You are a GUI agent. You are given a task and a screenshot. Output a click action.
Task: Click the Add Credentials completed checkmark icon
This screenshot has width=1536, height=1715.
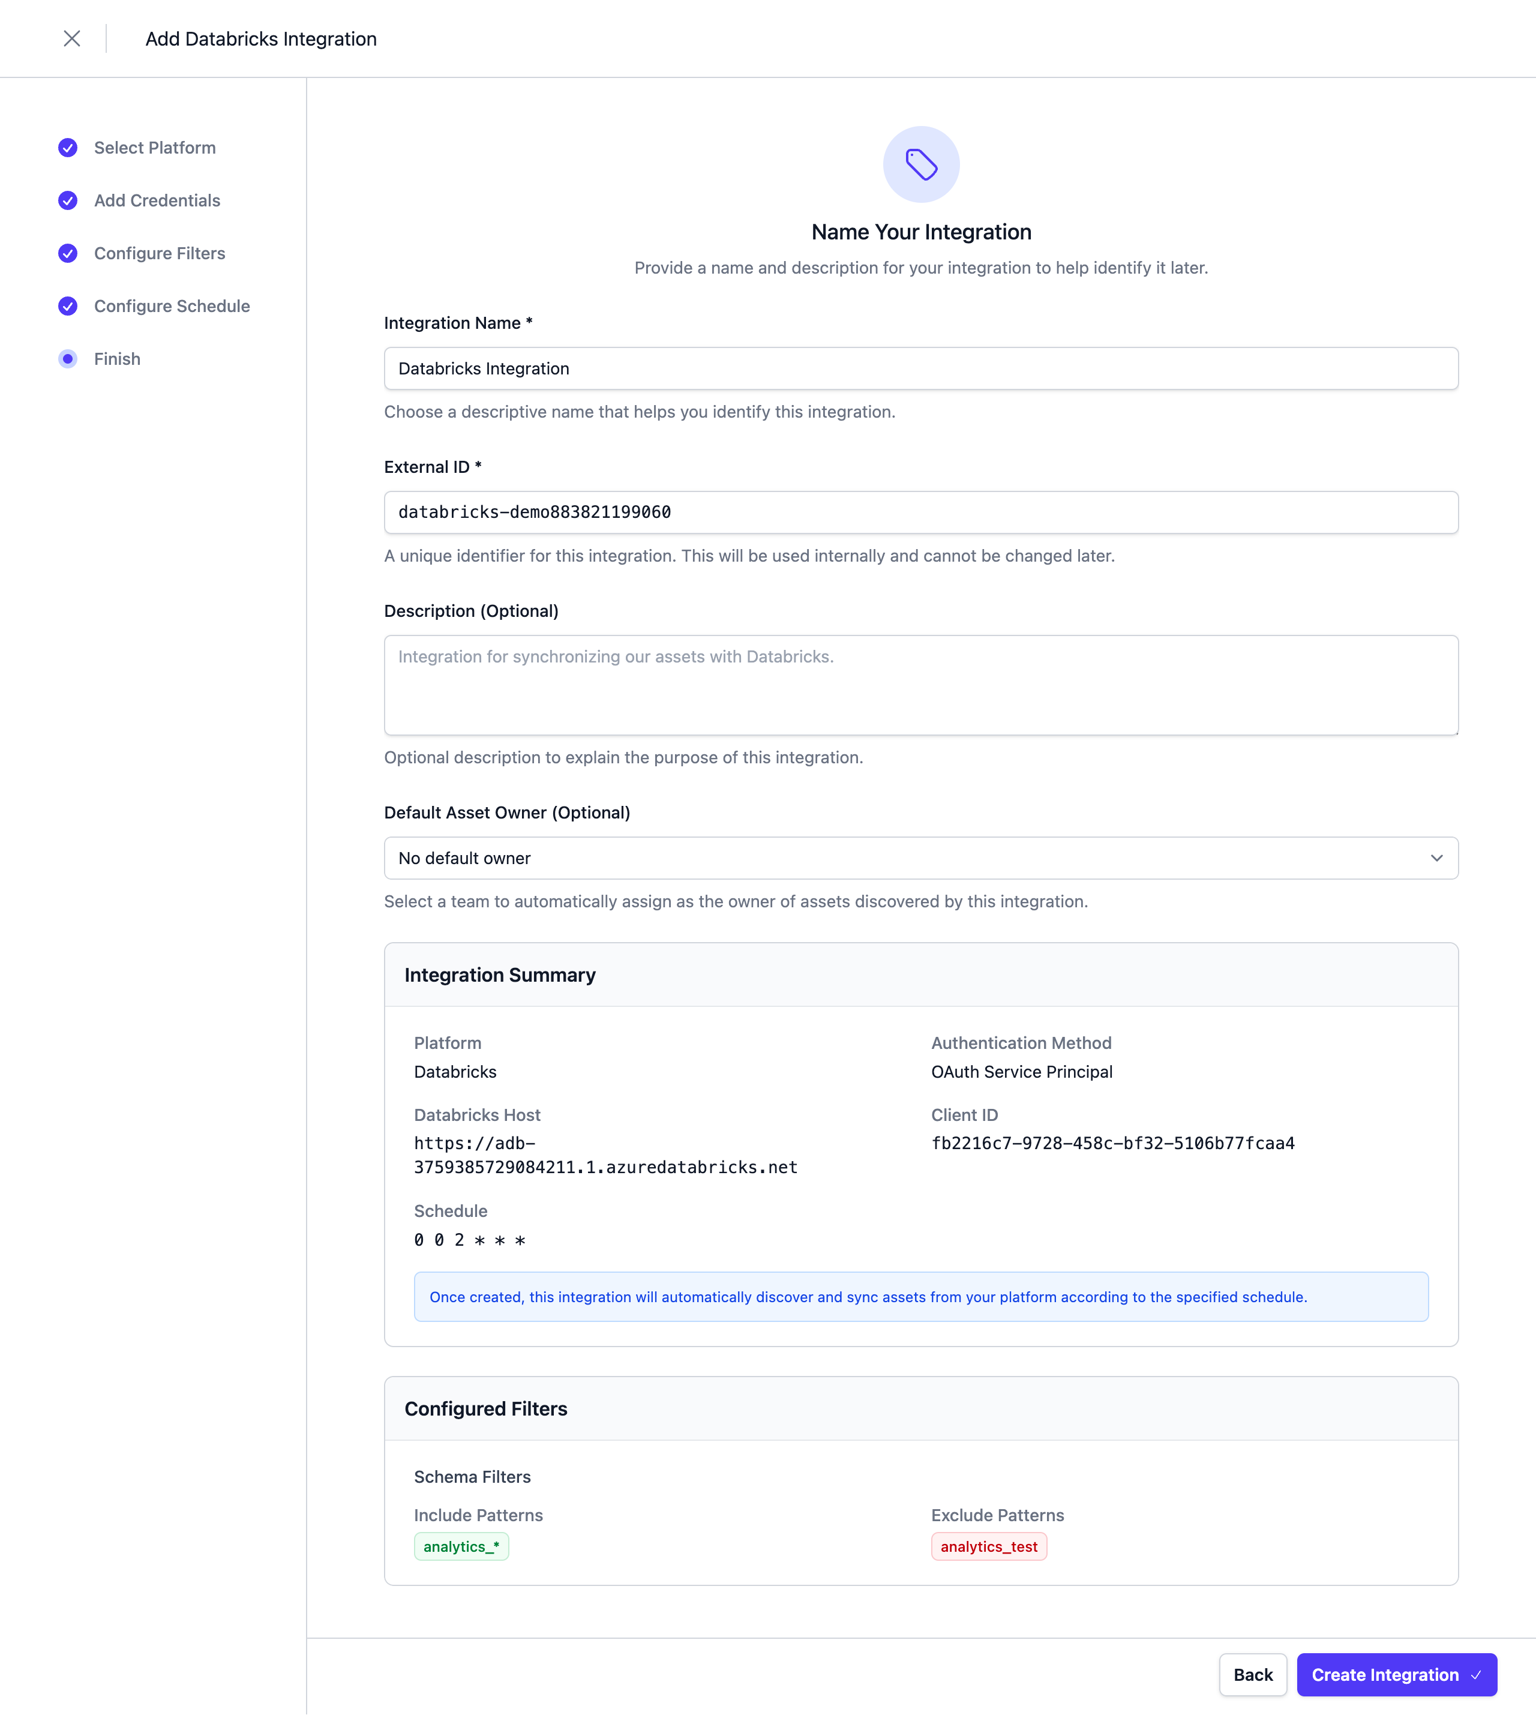(68, 201)
